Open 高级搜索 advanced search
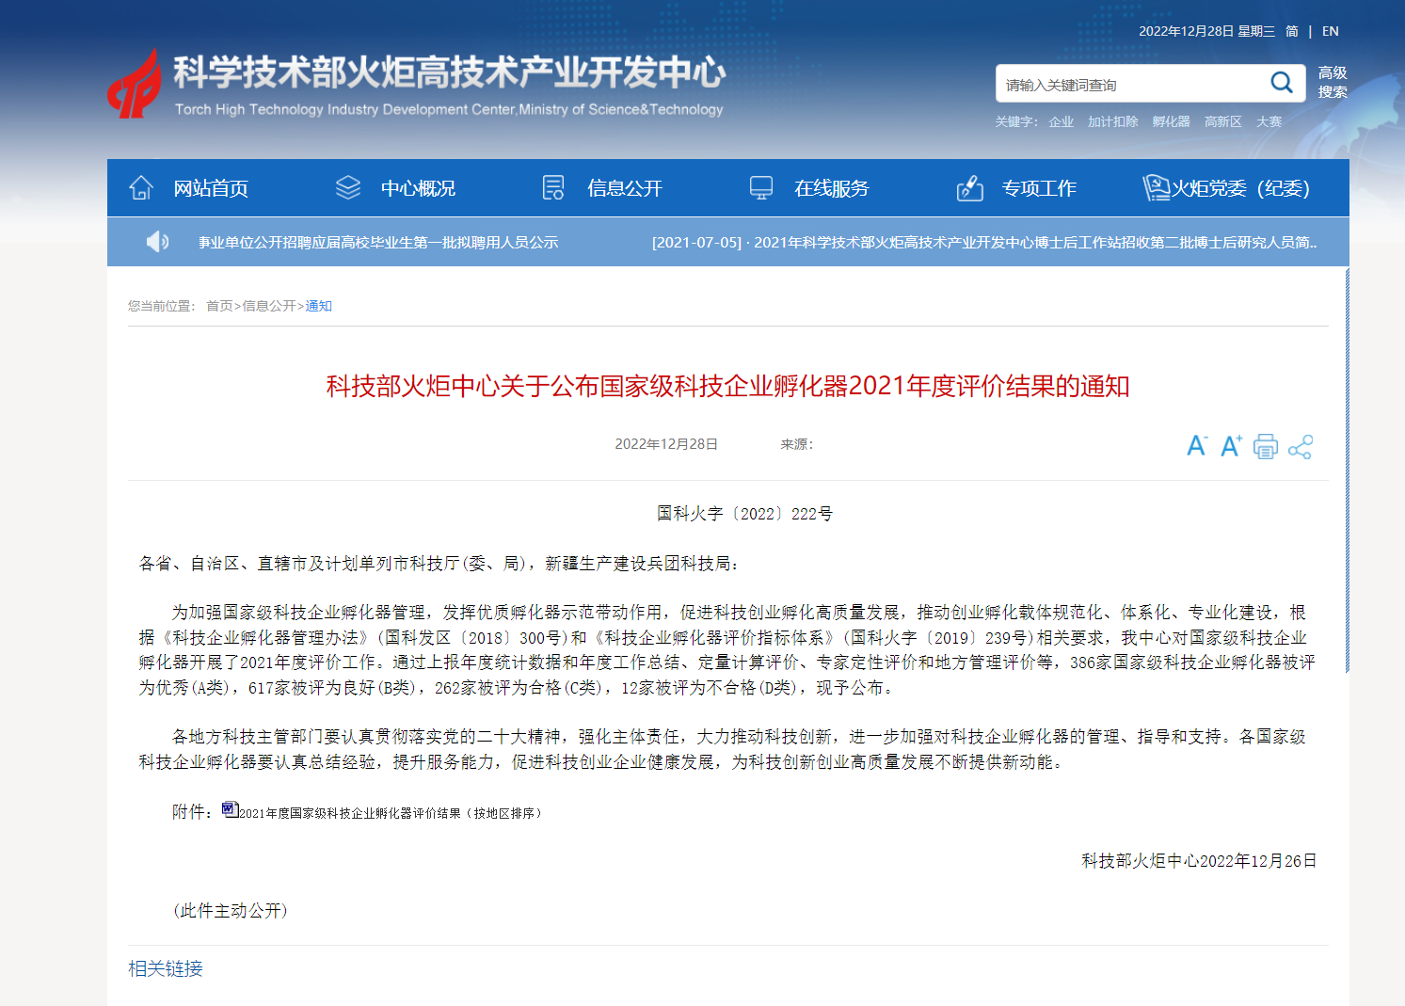This screenshot has height=1006, width=1405. [x=1333, y=83]
